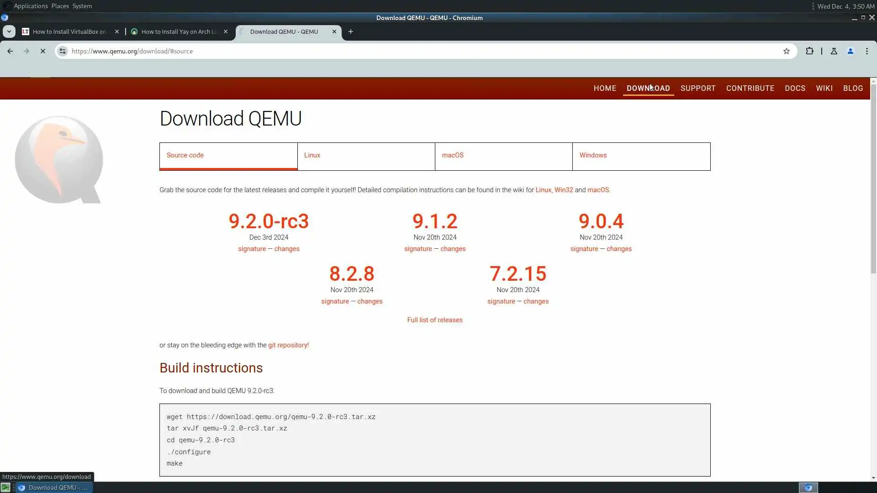Open Full list of releases link
The height and width of the screenshot is (493, 877).
coord(434,320)
